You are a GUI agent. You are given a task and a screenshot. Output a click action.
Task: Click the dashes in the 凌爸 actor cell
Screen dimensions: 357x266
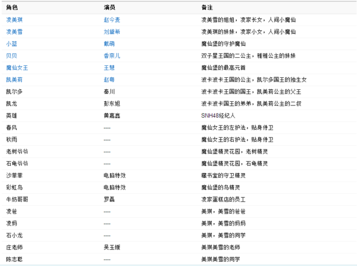(107, 212)
